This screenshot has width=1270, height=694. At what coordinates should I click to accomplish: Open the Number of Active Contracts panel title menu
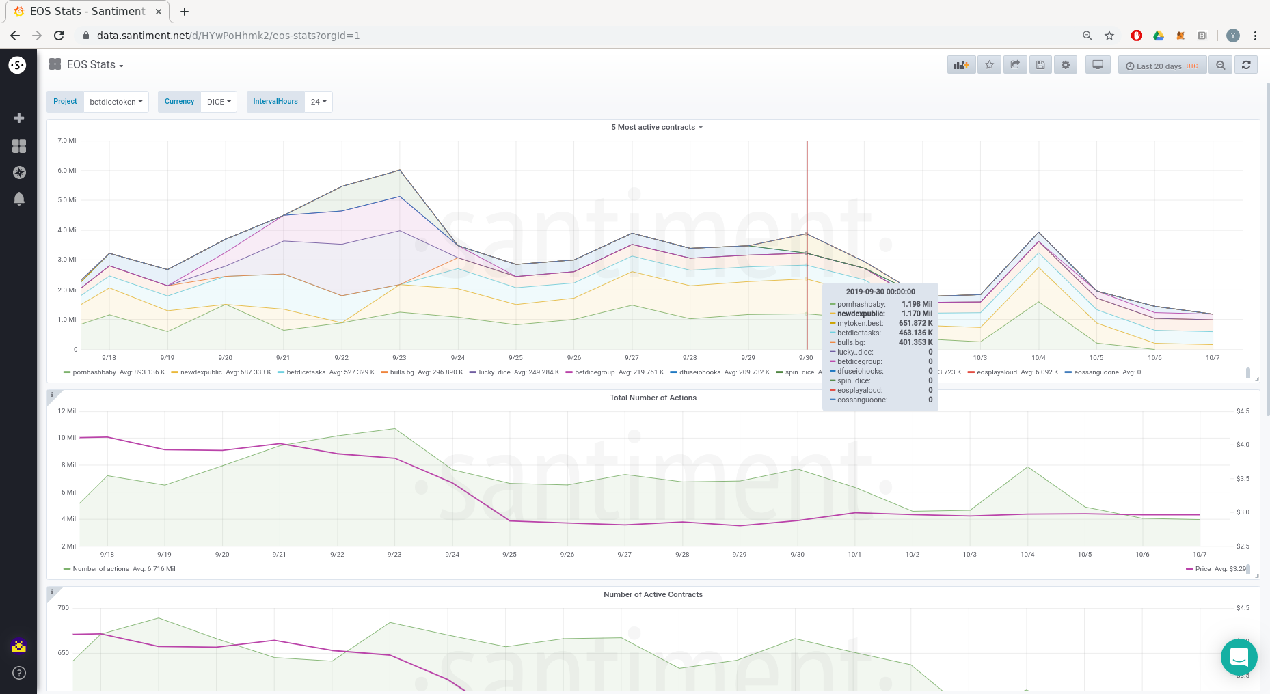pos(653,594)
